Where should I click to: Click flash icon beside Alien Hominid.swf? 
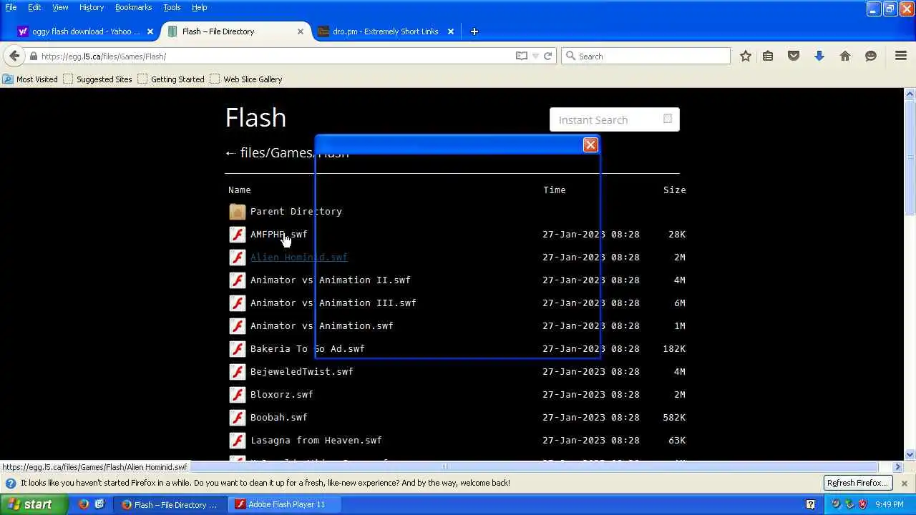pyautogui.click(x=238, y=257)
